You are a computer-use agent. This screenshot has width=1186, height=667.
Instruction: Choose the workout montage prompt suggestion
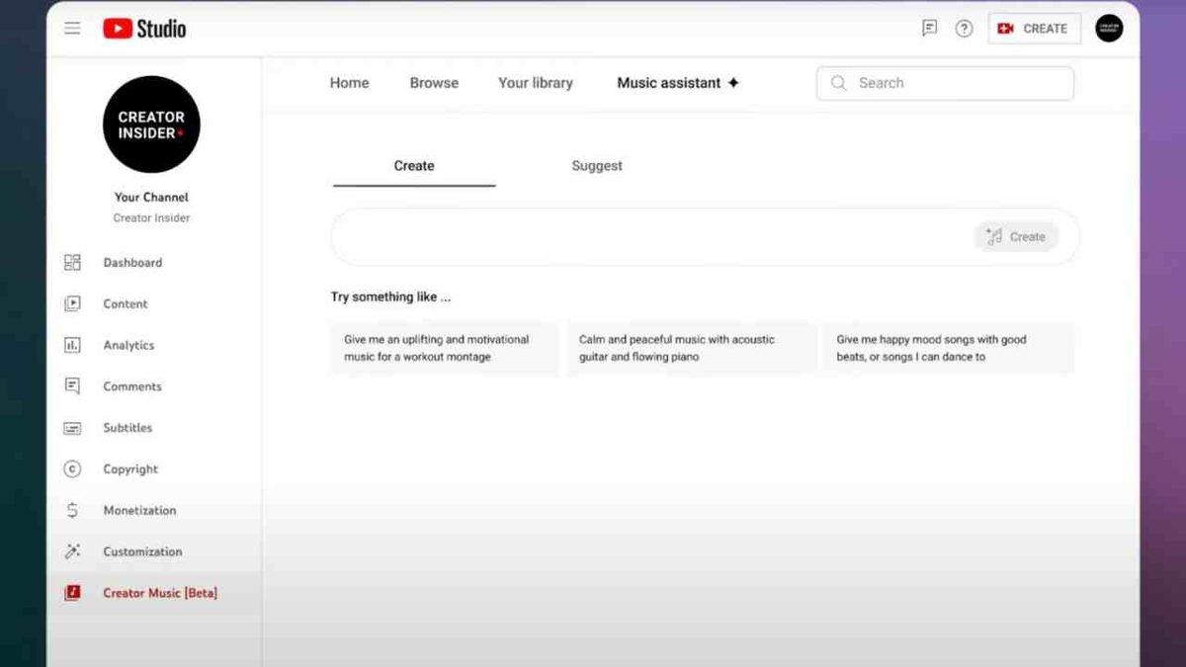[x=444, y=348]
